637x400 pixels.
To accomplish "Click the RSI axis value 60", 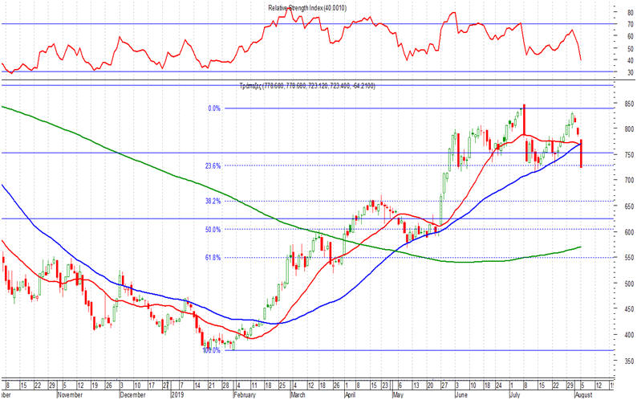I will pos(630,36).
